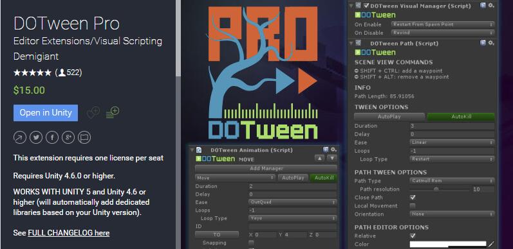Click the Facebook share icon

click(x=52, y=137)
